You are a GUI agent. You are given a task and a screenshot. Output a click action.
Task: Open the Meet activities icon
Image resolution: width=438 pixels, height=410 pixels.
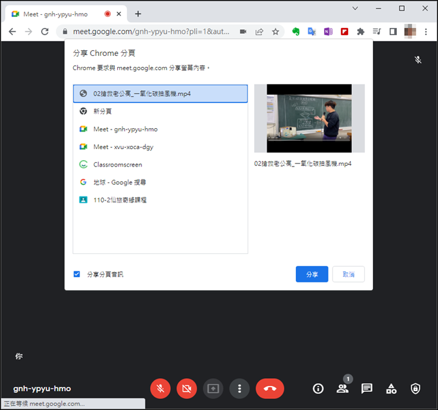click(x=391, y=389)
